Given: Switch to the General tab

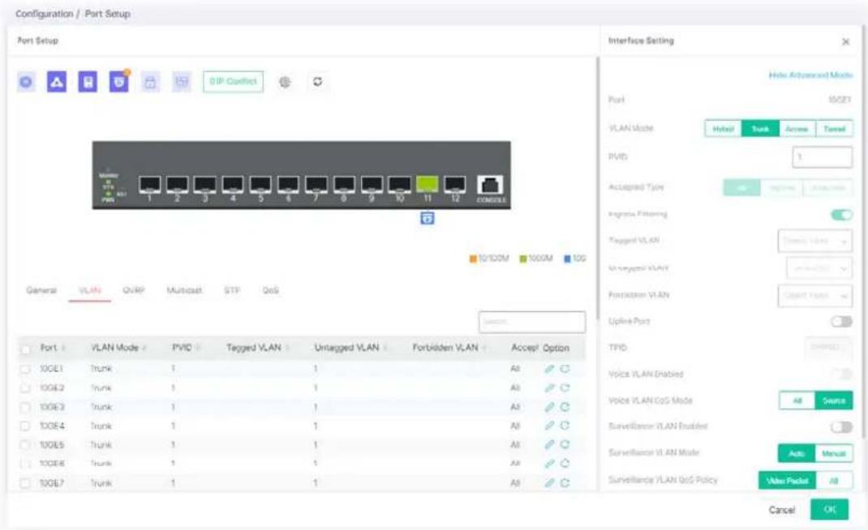Looking at the screenshot, I should (x=41, y=290).
